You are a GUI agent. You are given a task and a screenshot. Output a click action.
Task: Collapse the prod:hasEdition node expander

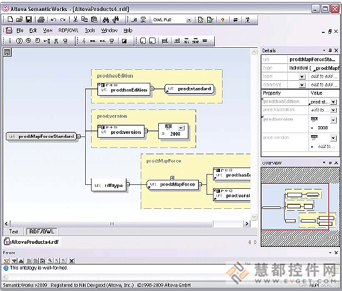tap(152, 89)
